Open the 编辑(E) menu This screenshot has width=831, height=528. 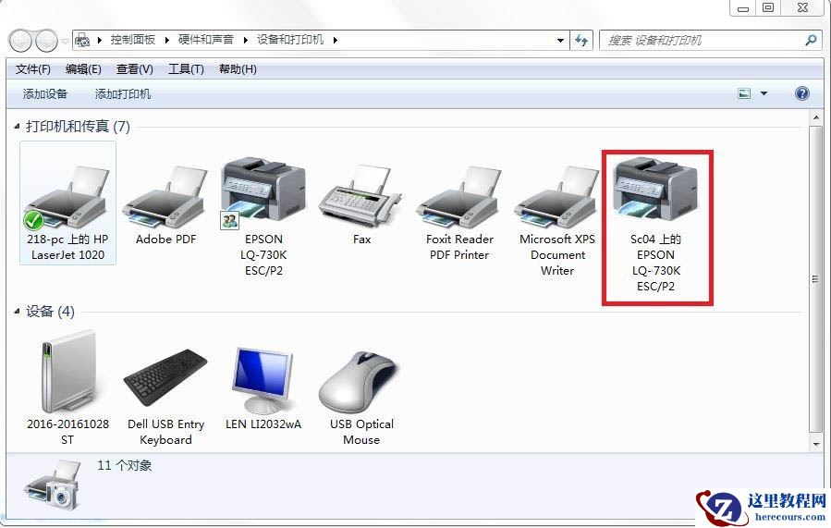[x=83, y=69]
